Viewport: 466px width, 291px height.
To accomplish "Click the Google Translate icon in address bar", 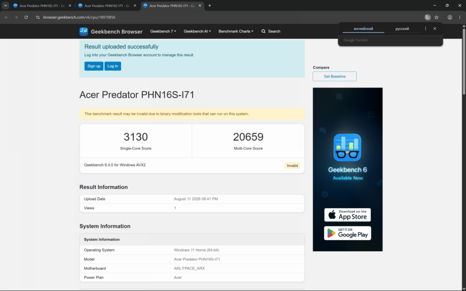I will tap(427, 17).
